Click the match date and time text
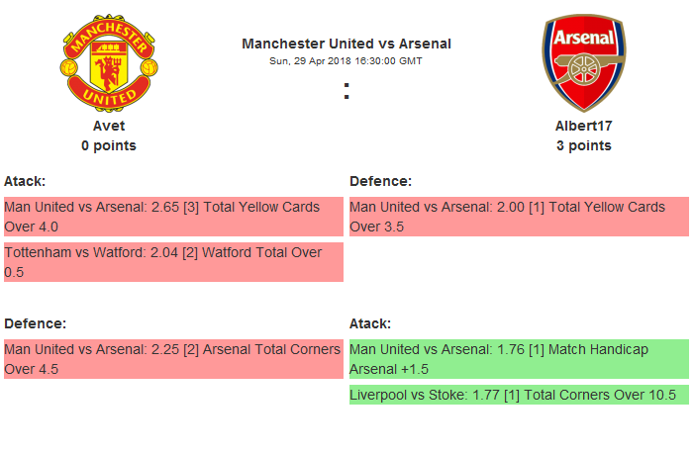 point(346,61)
